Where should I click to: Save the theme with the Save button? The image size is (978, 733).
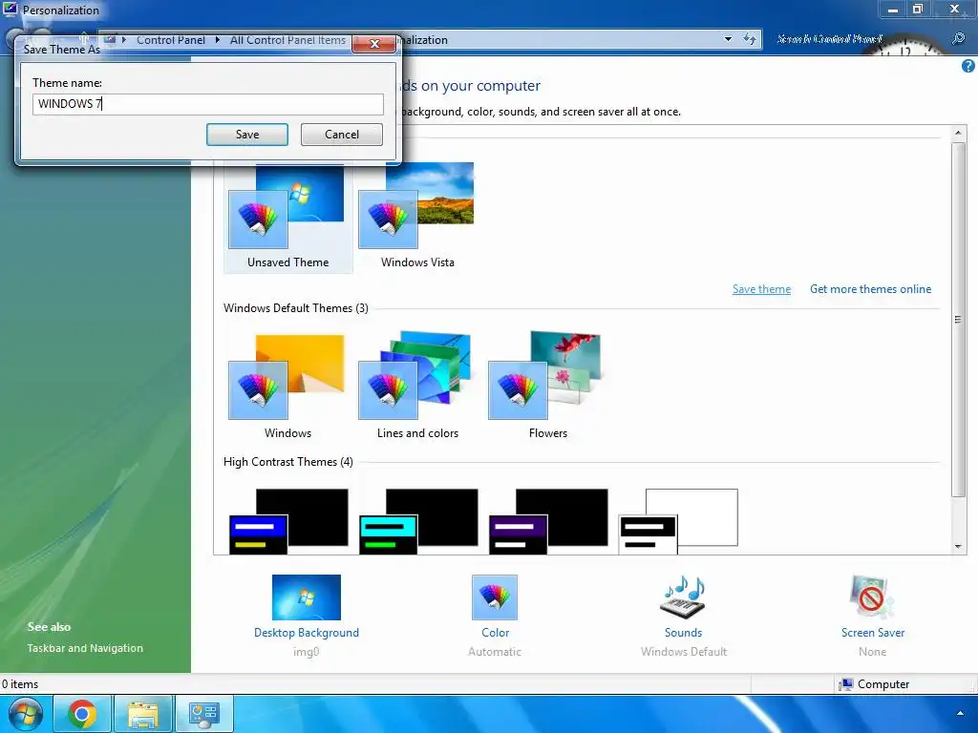tap(247, 135)
